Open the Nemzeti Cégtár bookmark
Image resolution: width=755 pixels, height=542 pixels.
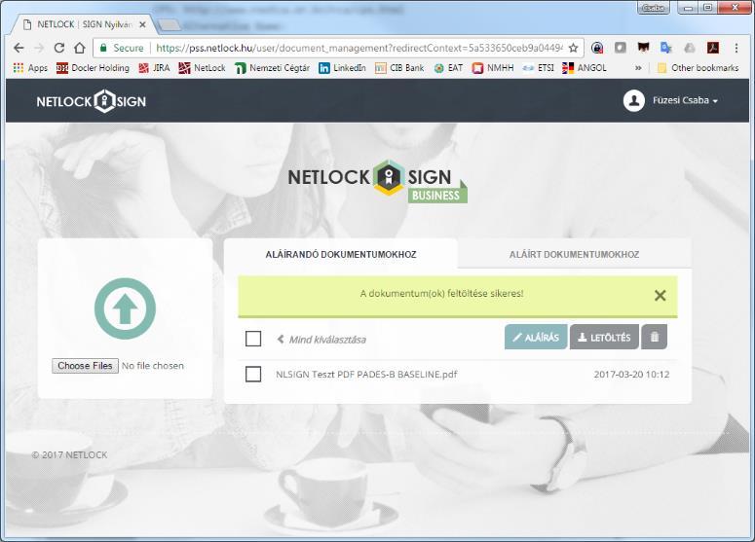[272, 68]
